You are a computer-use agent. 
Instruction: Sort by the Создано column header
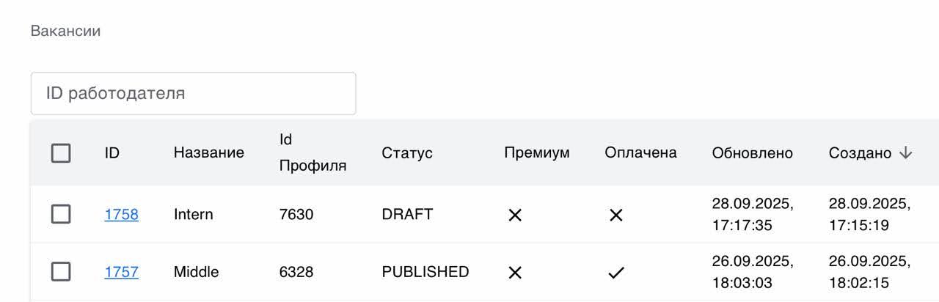(x=860, y=153)
